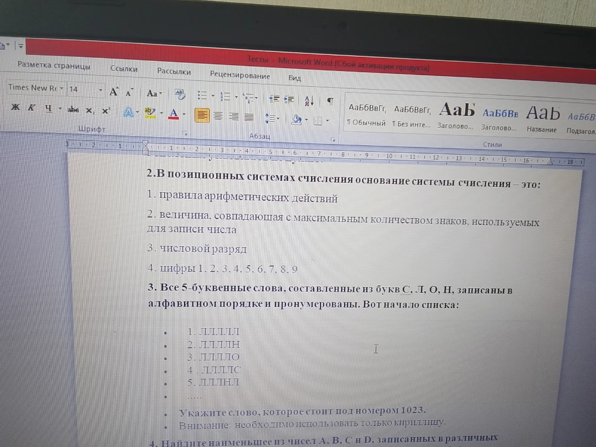
Task: Click the first-line indent marker on ruler
Action: click(x=145, y=145)
